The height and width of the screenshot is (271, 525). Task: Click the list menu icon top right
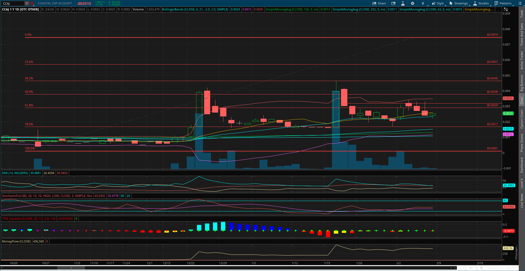tap(520, 3)
